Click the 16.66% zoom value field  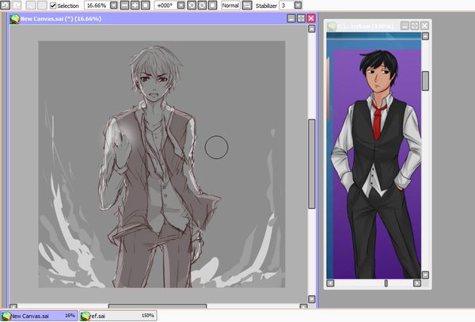pyautogui.click(x=97, y=6)
